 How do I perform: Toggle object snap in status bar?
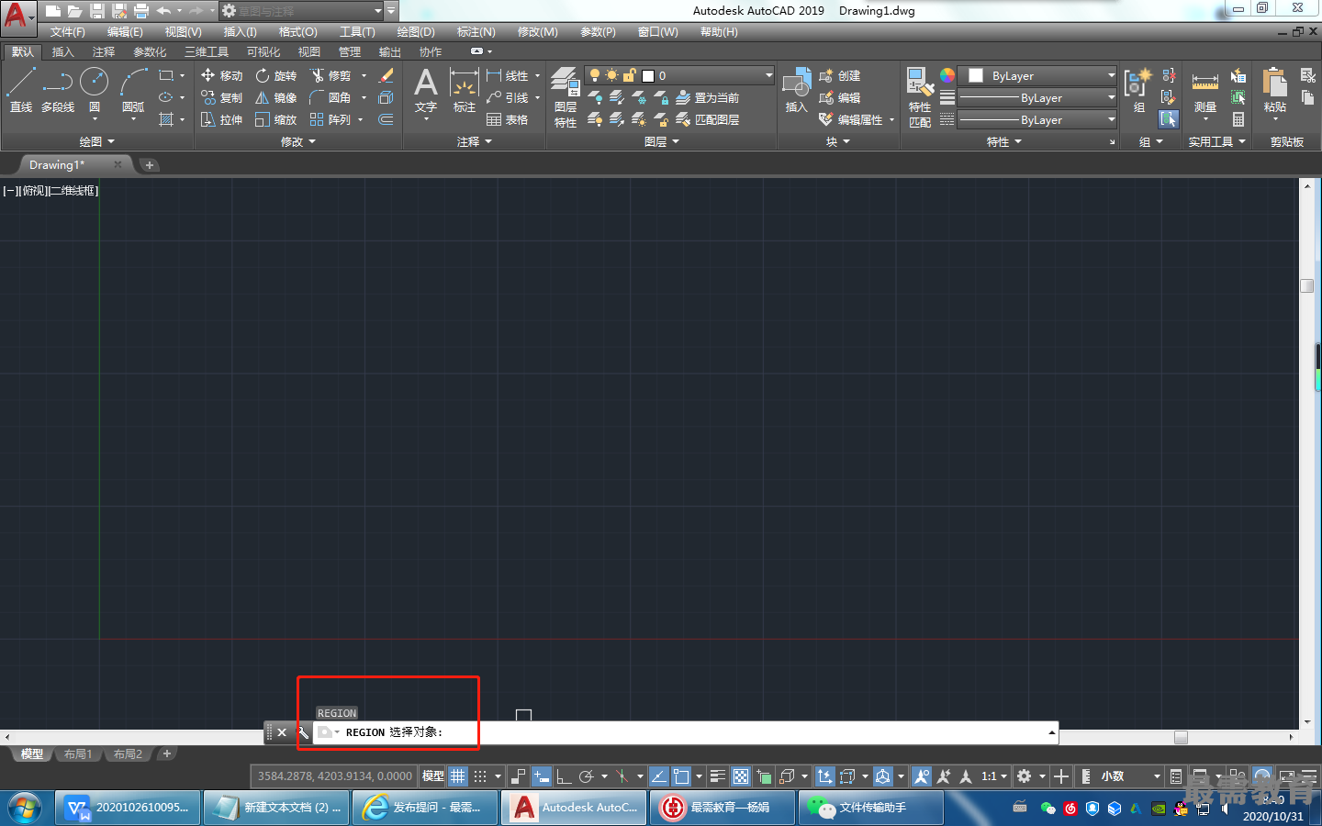tap(680, 776)
